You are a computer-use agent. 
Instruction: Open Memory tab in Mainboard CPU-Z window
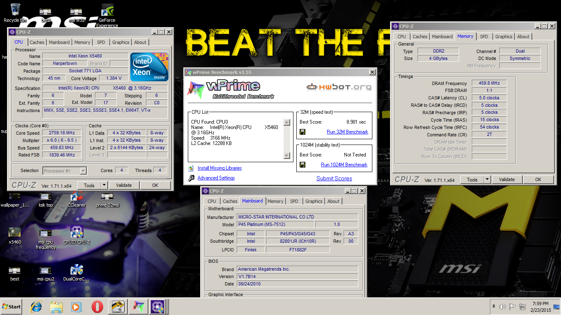(x=275, y=201)
